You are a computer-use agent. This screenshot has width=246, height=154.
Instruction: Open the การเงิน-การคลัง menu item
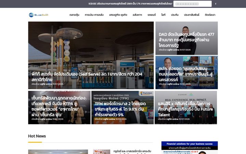pos(94,15)
